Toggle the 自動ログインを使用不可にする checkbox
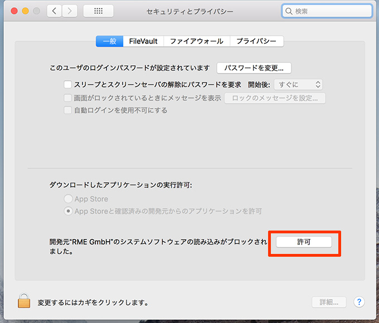The height and width of the screenshot is (323, 379). (x=68, y=110)
